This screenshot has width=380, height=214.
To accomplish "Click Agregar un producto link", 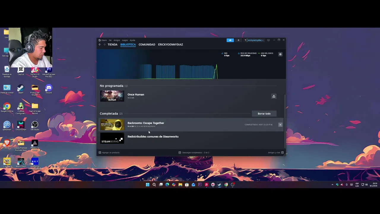I will click(111, 152).
